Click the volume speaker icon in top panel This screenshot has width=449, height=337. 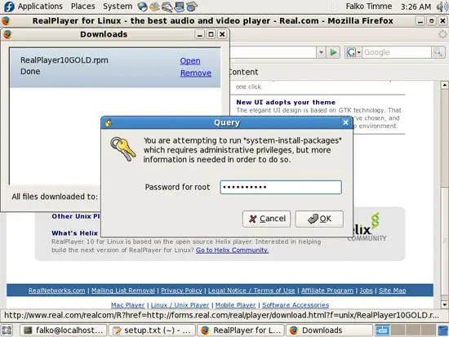pos(442,7)
